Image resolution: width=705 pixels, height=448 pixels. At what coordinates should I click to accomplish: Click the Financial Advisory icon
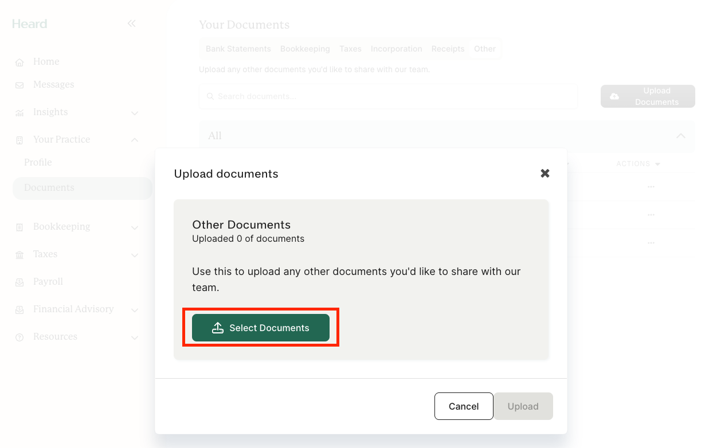[x=21, y=309]
